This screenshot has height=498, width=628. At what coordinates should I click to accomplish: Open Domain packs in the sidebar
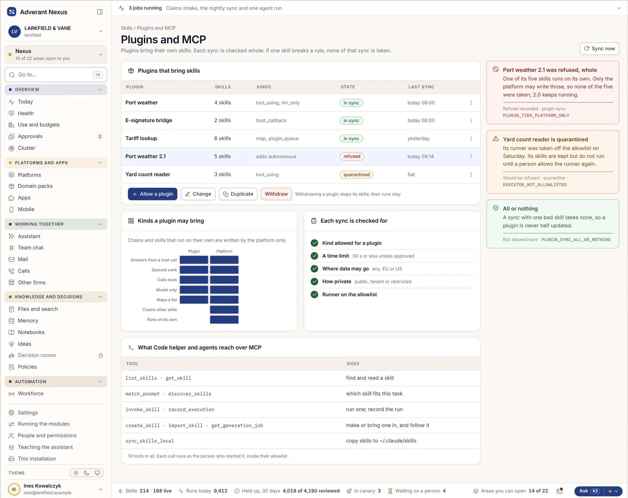tap(56, 186)
